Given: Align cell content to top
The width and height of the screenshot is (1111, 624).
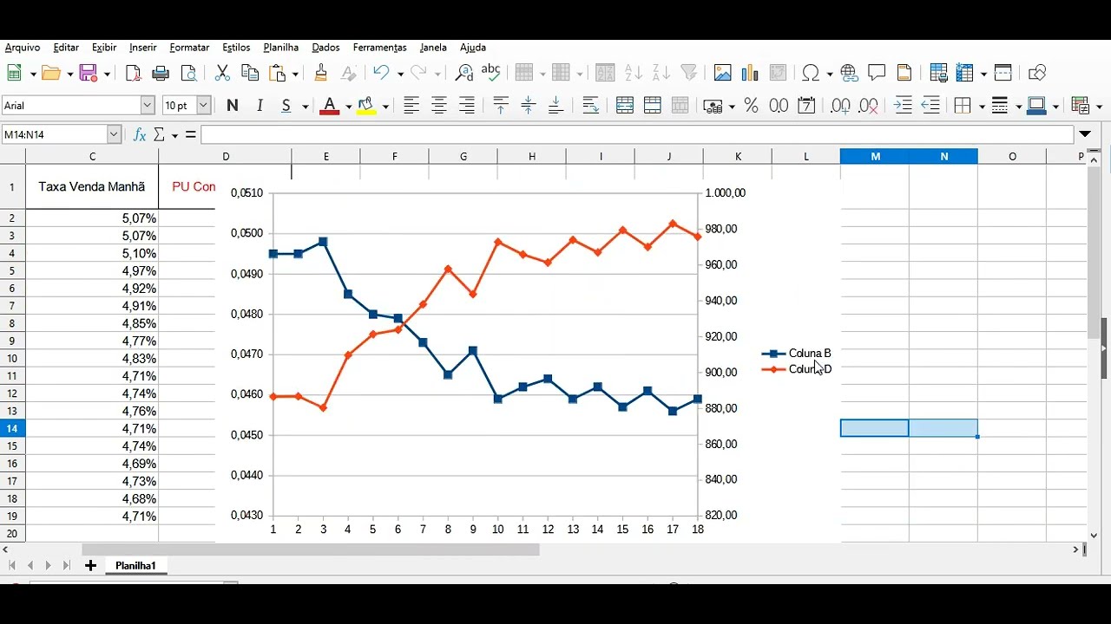Looking at the screenshot, I should 501,106.
